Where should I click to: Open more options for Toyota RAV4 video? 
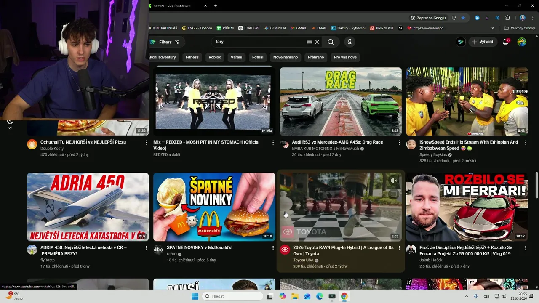pyautogui.click(x=399, y=248)
